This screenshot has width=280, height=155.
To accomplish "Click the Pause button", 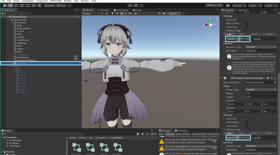I will pyautogui.click(x=136, y=6).
